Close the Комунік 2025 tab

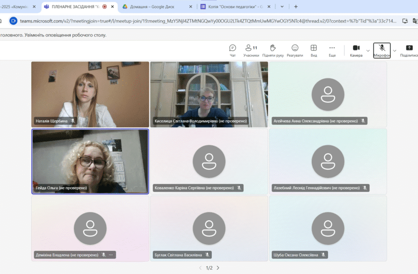pos(34,7)
